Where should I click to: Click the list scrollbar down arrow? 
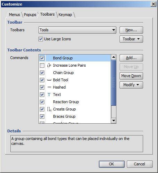point(114,121)
